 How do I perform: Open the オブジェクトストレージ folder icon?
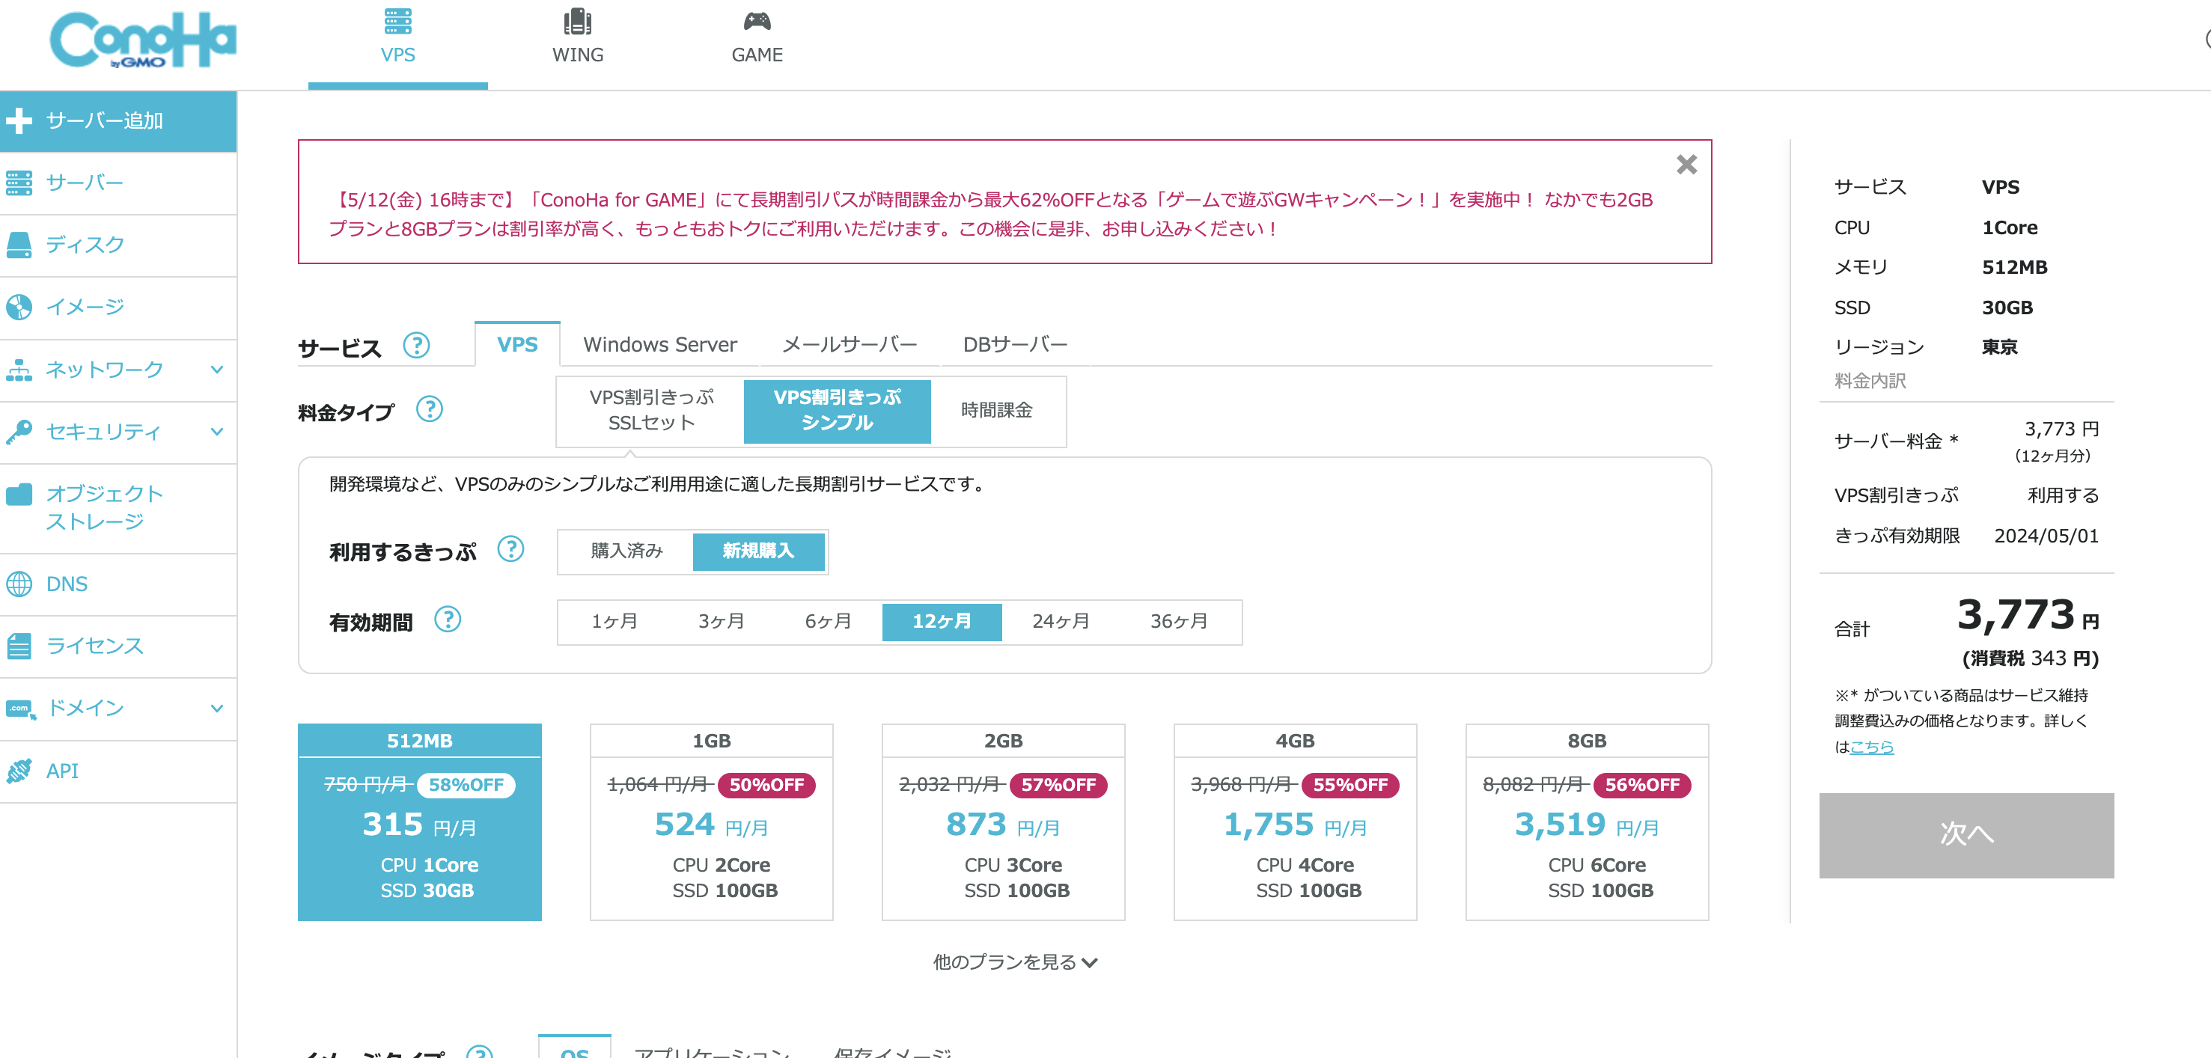(x=19, y=495)
